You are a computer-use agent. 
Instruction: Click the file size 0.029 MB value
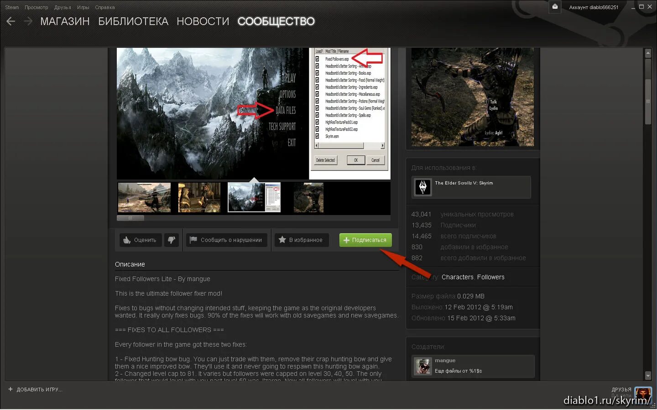point(471,296)
